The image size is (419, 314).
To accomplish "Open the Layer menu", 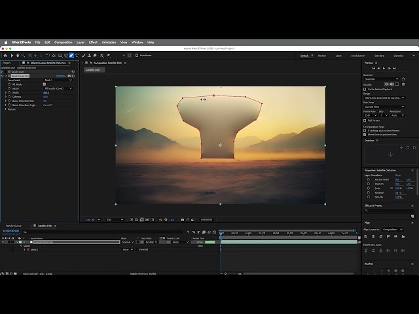I will pos(81,43).
